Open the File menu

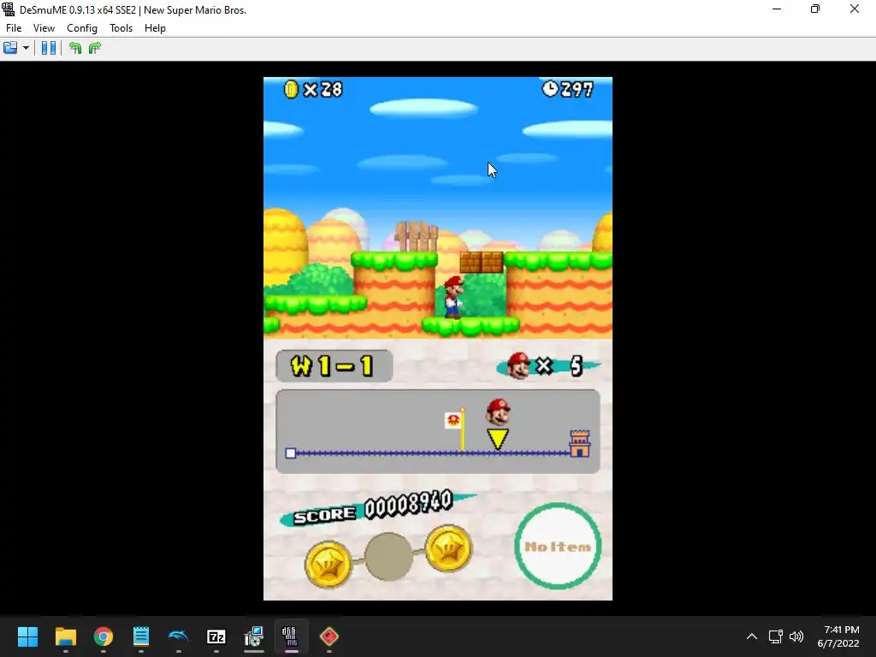click(x=14, y=28)
